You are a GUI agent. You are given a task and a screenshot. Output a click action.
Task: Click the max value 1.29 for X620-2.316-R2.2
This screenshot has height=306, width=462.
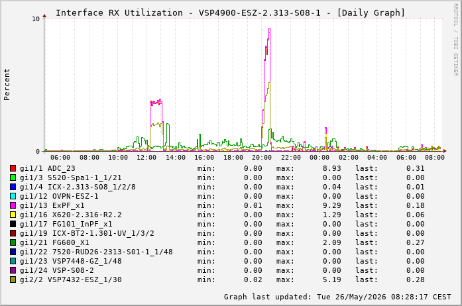332,215
